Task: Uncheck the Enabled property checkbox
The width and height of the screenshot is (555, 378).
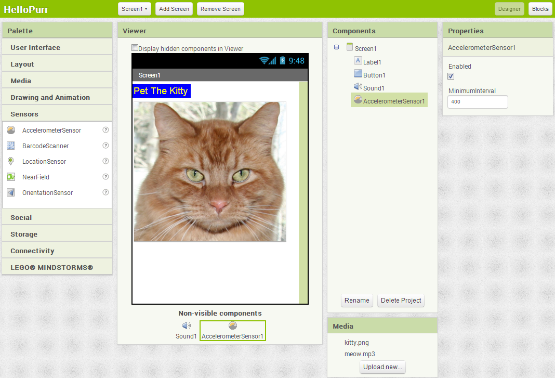Action: [451, 76]
